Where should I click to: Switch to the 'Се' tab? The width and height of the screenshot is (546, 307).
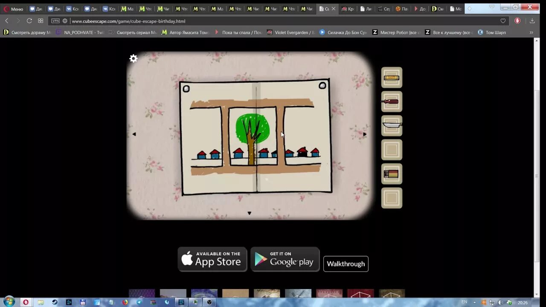[x=383, y=9]
